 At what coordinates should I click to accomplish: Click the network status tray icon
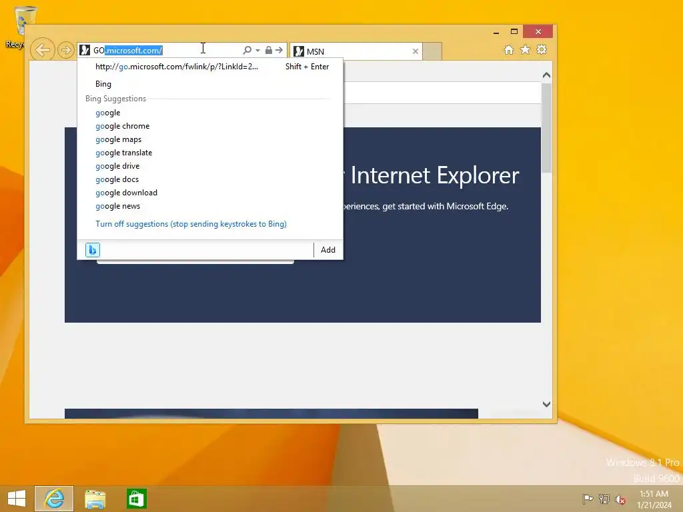click(x=604, y=499)
